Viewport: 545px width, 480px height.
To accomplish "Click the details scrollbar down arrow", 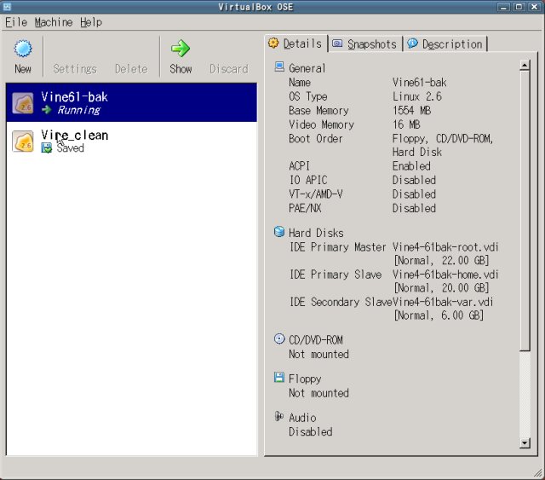I will pos(525,442).
